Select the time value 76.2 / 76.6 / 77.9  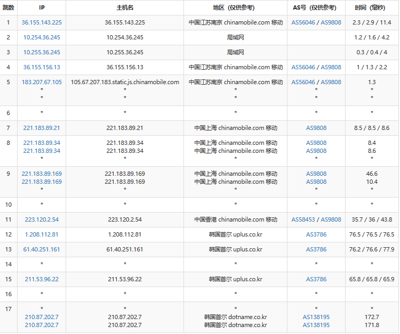[x=372, y=249]
